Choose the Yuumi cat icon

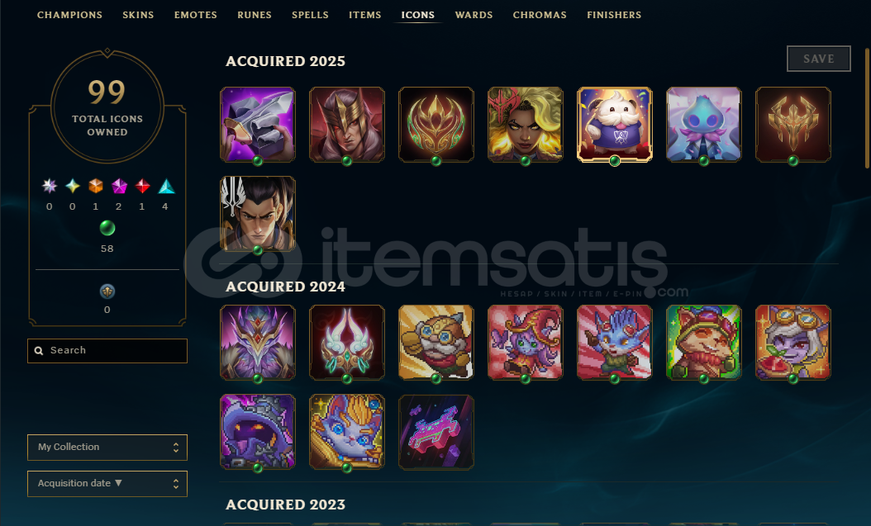click(x=346, y=432)
